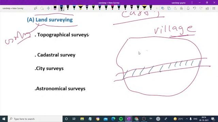Open Microsoft Edge from taskbar
The width and height of the screenshot is (218, 122).
(x=113, y=119)
